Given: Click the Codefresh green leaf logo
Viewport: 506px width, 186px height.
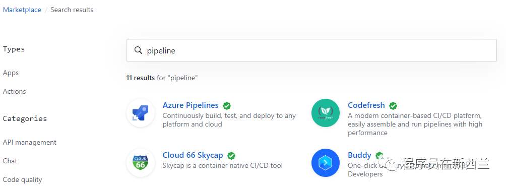Looking at the screenshot, I should [326, 113].
